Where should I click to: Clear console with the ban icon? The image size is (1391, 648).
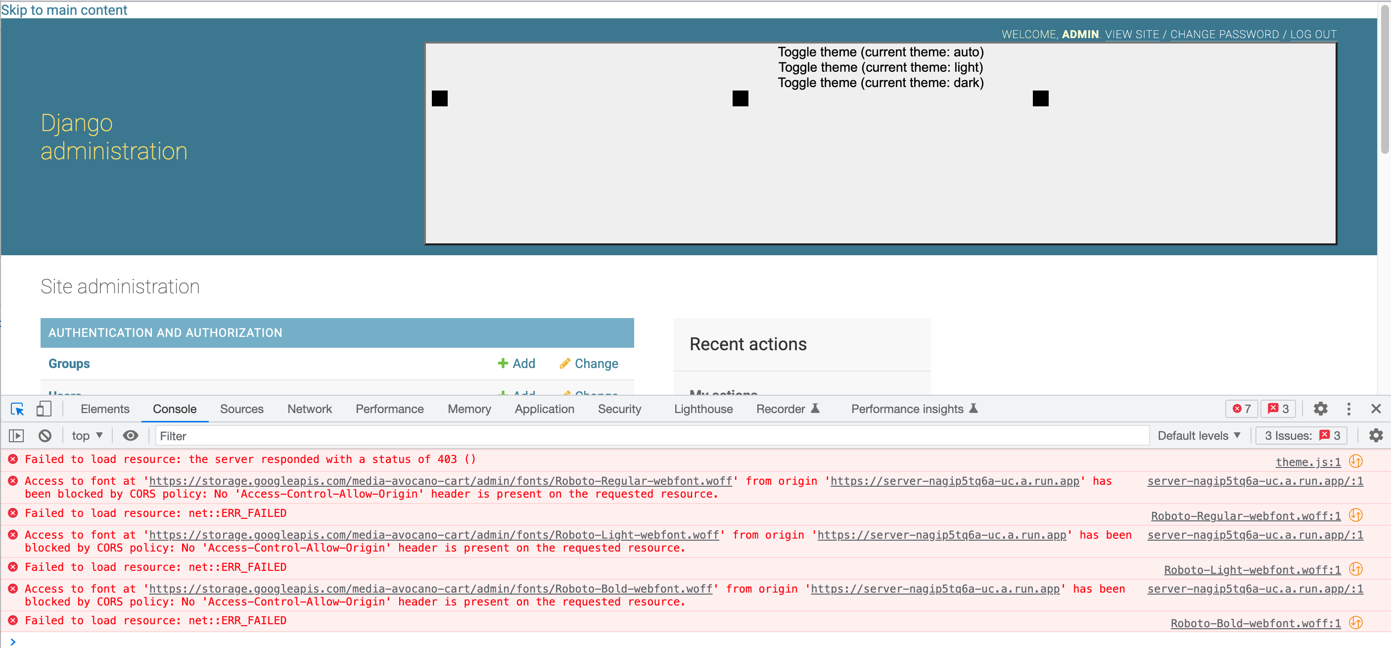pyautogui.click(x=45, y=436)
